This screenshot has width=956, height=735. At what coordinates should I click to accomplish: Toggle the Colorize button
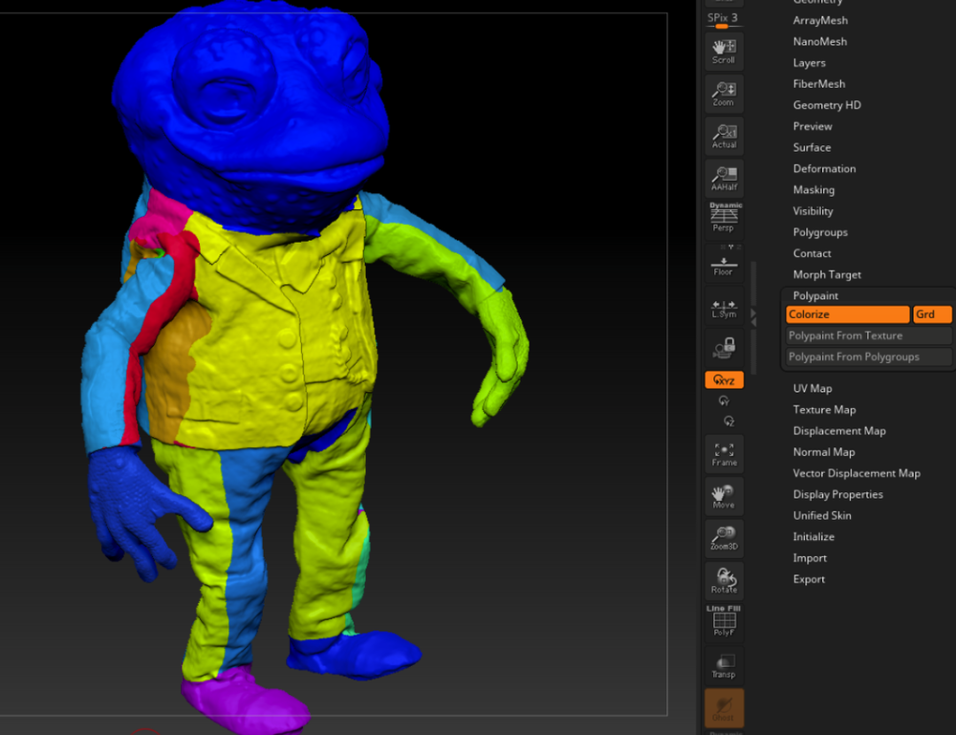pos(847,314)
